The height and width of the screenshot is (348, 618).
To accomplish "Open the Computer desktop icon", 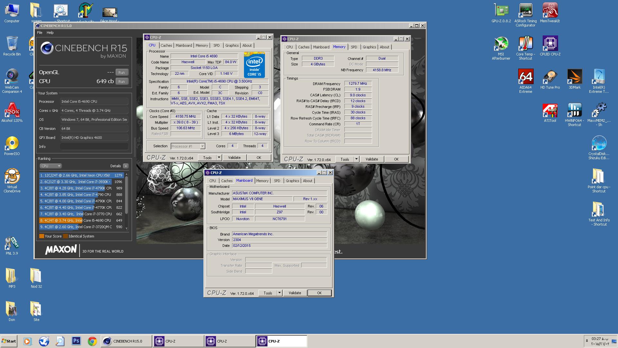I will pyautogui.click(x=12, y=13).
